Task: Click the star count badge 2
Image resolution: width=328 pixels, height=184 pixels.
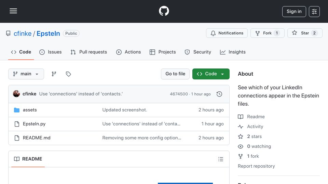Action: click(314, 33)
